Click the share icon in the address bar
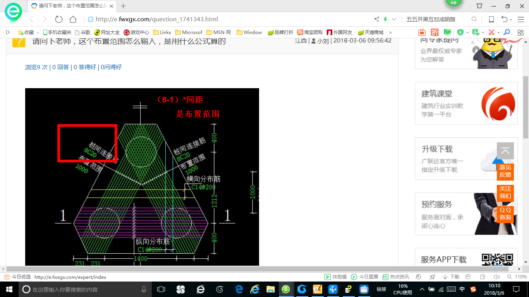 377,19
